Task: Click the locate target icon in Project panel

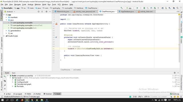Action: 39,12
